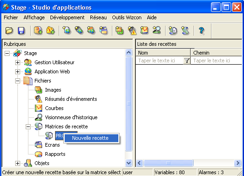
Task: Select the Objets tree icon
Action: (28, 163)
